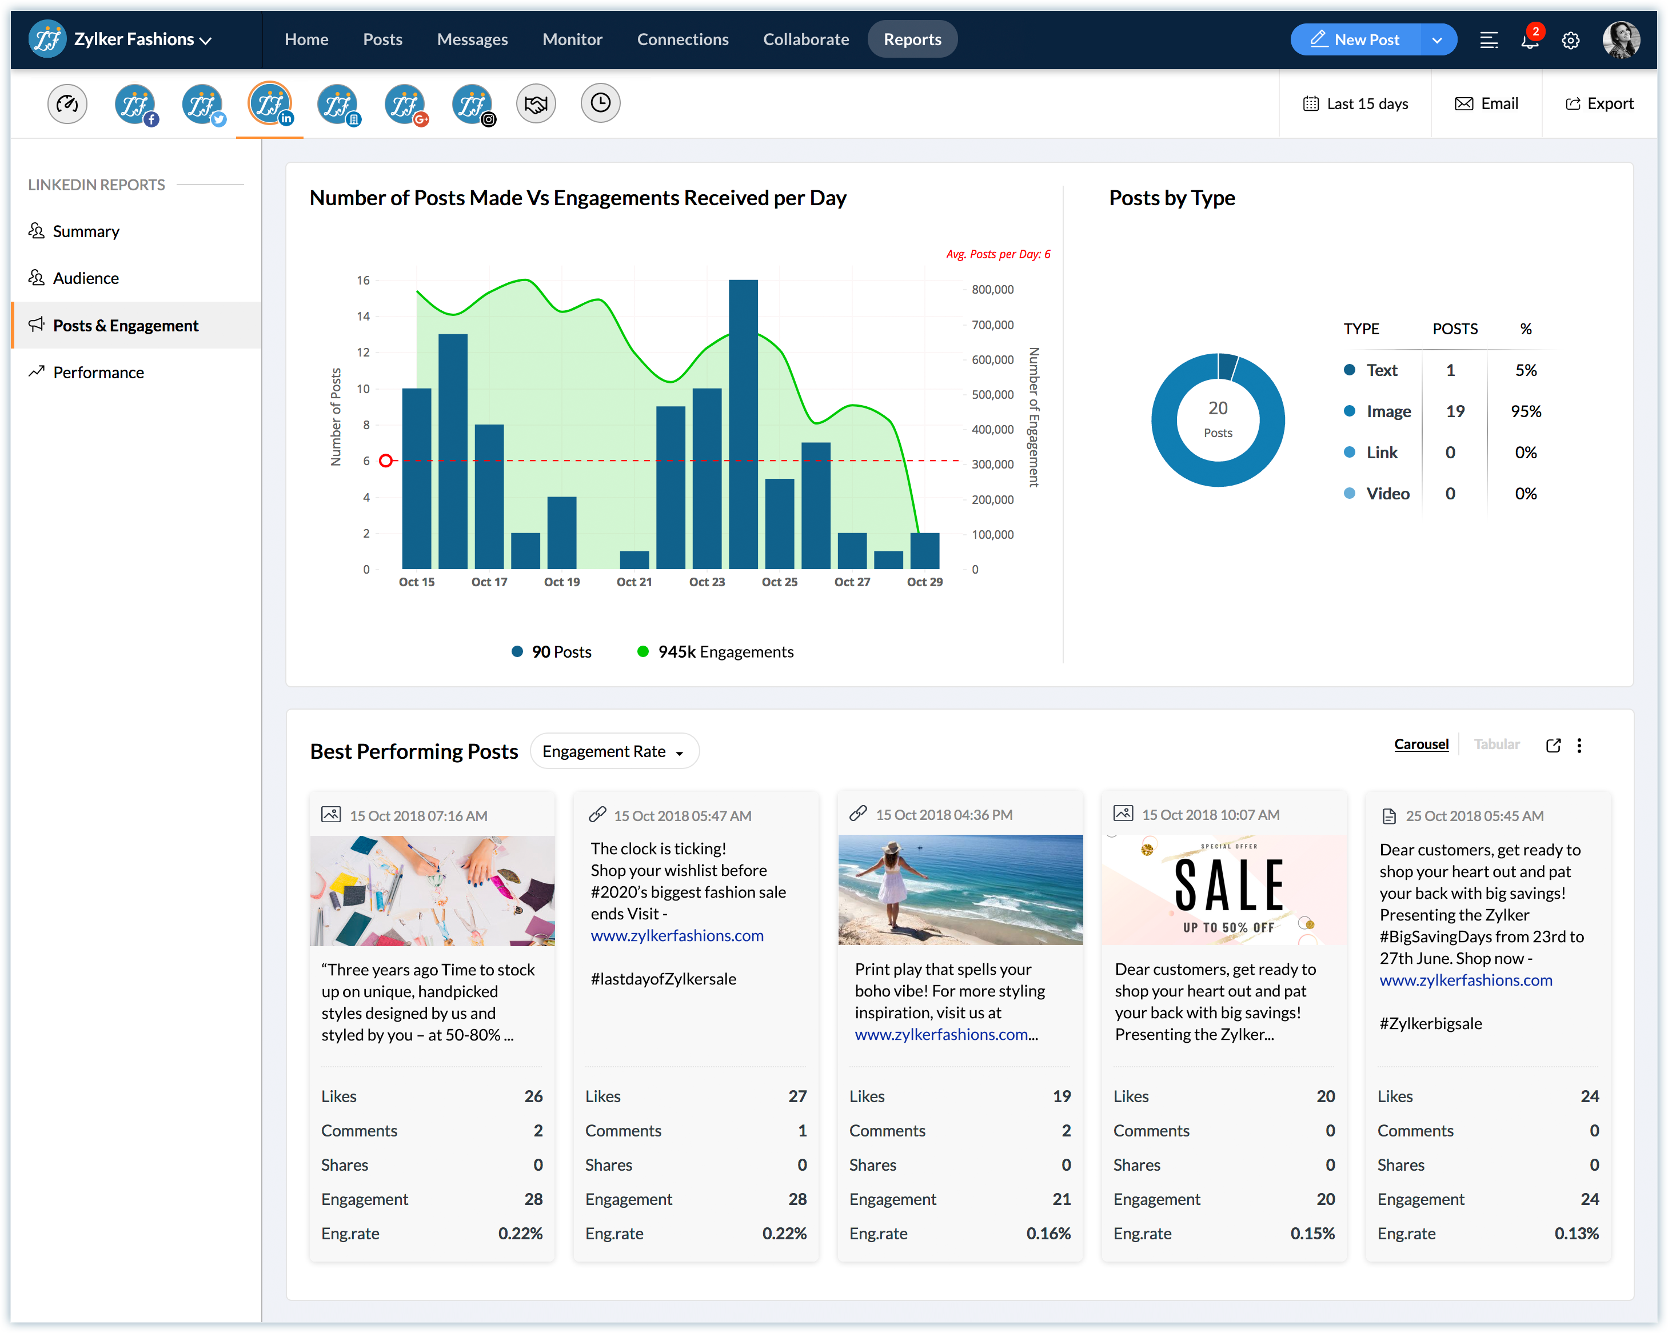The width and height of the screenshot is (1668, 1333).
Task: Pop out the Best Performing Posts widget
Action: click(1553, 746)
